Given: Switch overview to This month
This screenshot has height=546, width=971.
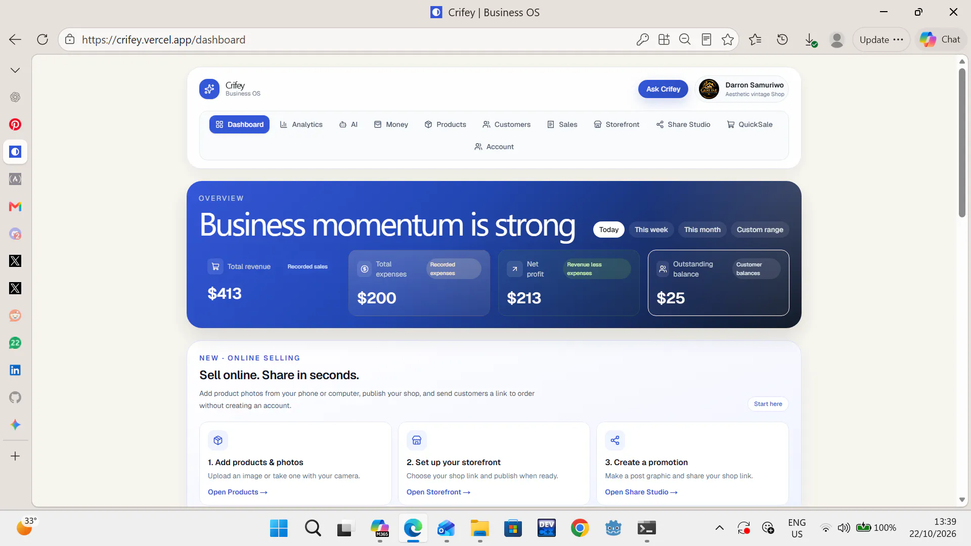Looking at the screenshot, I should [702, 230].
